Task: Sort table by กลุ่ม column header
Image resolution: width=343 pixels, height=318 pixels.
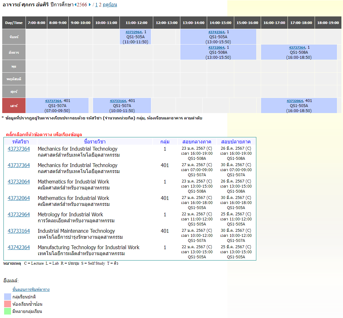Action: pos(165,141)
